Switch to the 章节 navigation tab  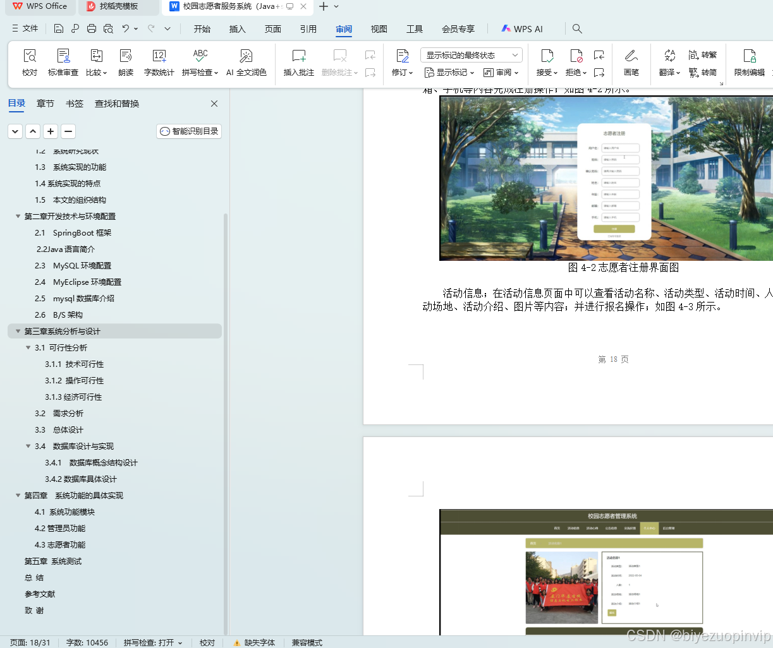pyautogui.click(x=46, y=104)
